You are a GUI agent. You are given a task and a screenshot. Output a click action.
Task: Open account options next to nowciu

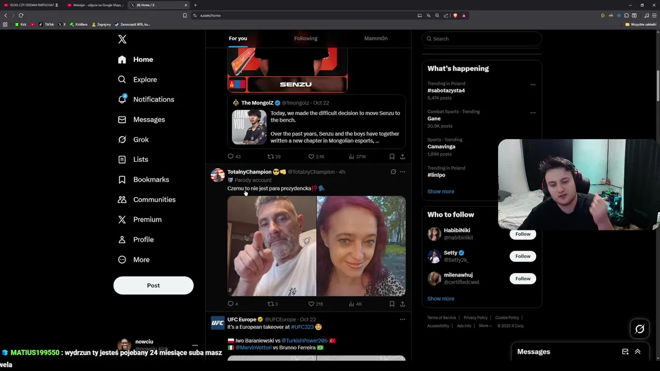(x=195, y=345)
